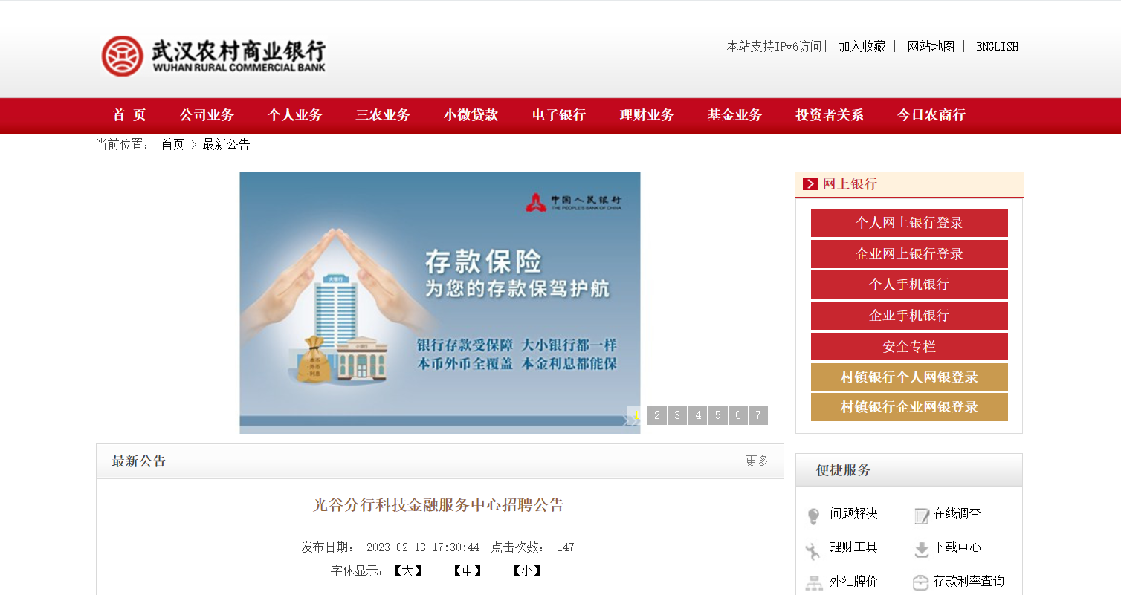1121x595 pixels.
Task: Open the 问题解决 quick service link
Action: [853, 514]
